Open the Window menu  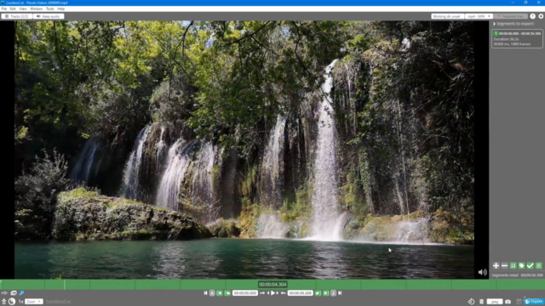(x=36, y=8)
